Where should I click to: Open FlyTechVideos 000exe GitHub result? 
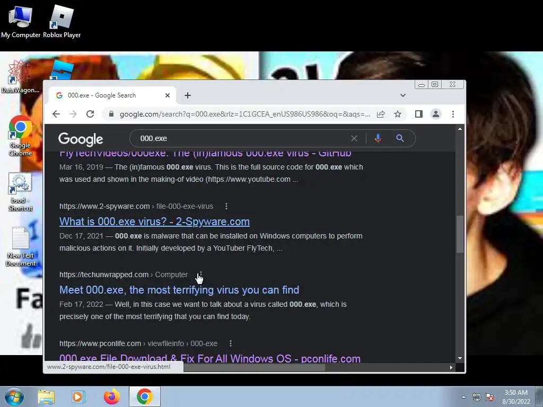pyautogui.click(x=205, y=153)
